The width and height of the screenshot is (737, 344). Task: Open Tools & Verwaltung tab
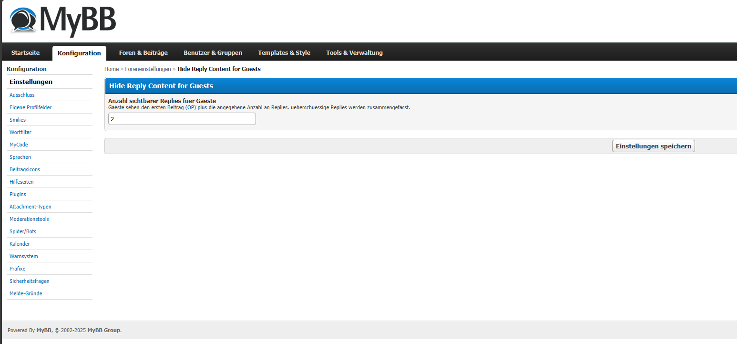354,53
